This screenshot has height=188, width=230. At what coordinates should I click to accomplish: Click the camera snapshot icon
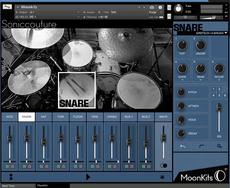pos(152,7)
